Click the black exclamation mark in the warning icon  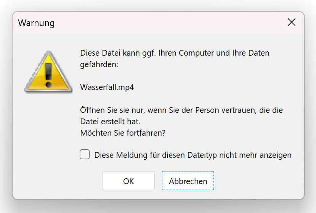(48, 75)
